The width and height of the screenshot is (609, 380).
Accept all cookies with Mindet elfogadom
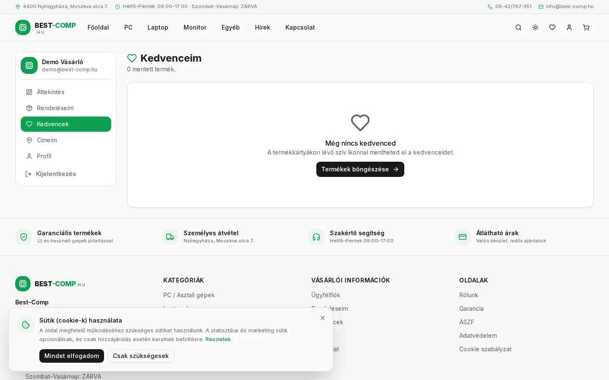click(72, 356)
